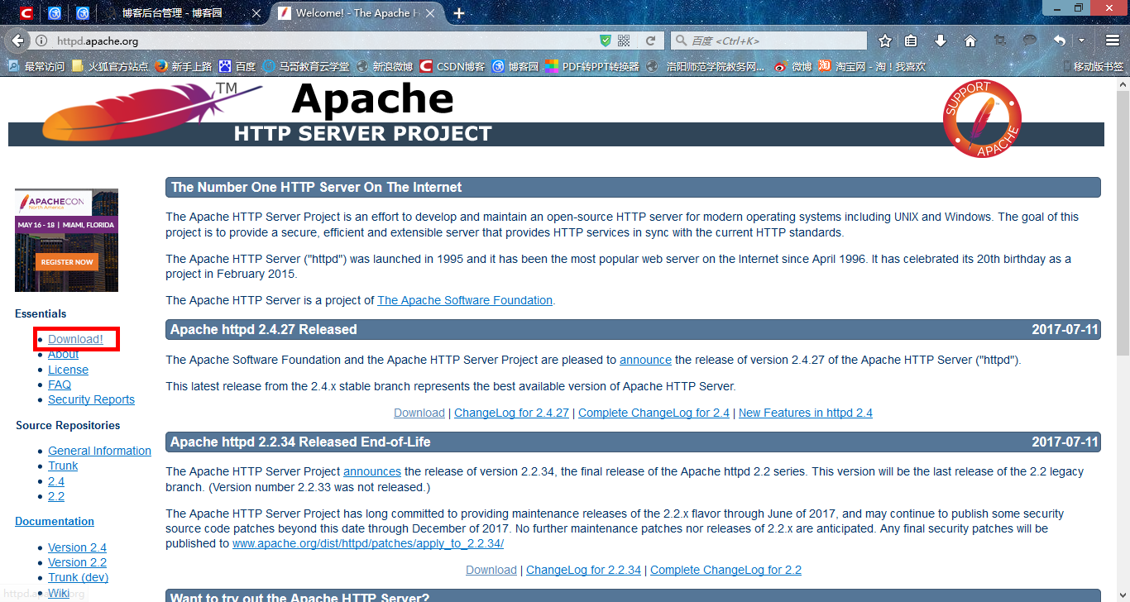The width and height of the screenshot is (1130, 602).
Task: Open the About link under Essentials
Action: (x=64, y=354)
